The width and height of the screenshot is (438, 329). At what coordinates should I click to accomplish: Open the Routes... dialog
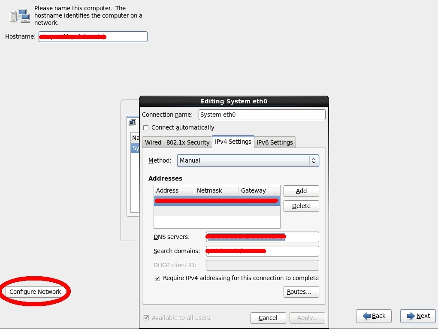[x=301, y=292]
